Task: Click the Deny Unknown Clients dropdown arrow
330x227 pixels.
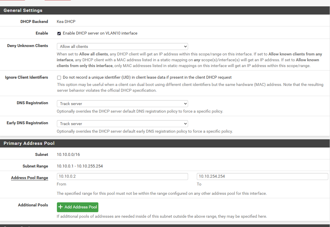Action: tap(185, 46)
